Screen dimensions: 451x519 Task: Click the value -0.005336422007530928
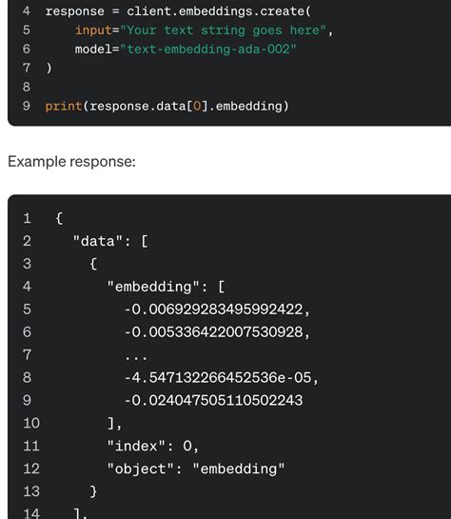coord(213,332)
